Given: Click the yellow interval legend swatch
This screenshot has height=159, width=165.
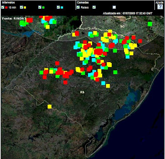Looking at the screenshot, I should tap(25, 7).
